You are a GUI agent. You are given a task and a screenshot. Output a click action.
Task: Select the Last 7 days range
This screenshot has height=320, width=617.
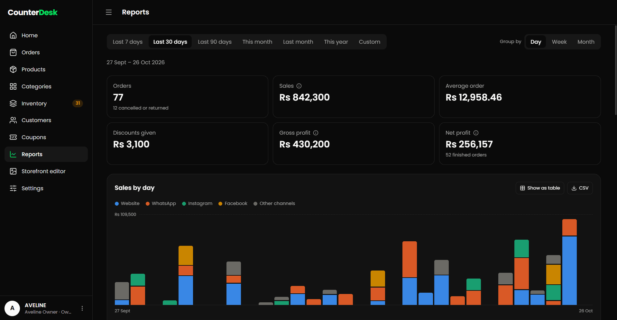128,42
